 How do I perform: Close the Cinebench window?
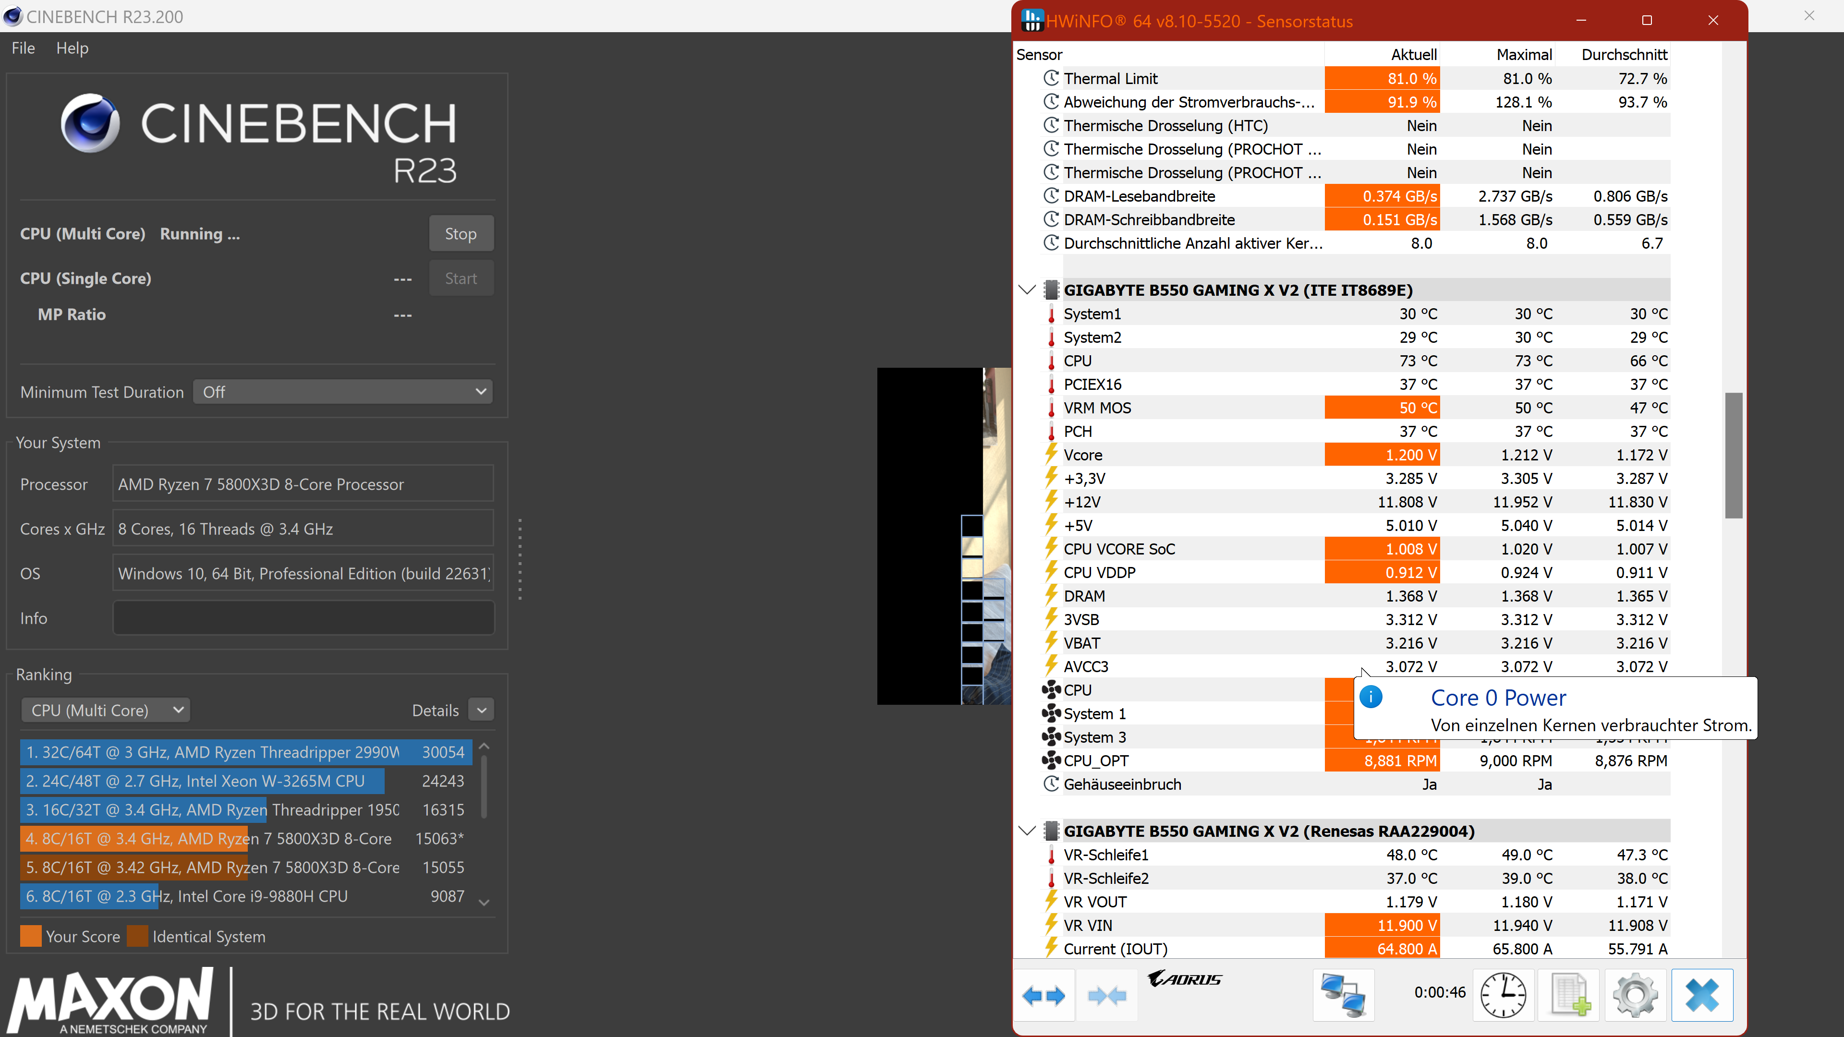click(1809, 15)
